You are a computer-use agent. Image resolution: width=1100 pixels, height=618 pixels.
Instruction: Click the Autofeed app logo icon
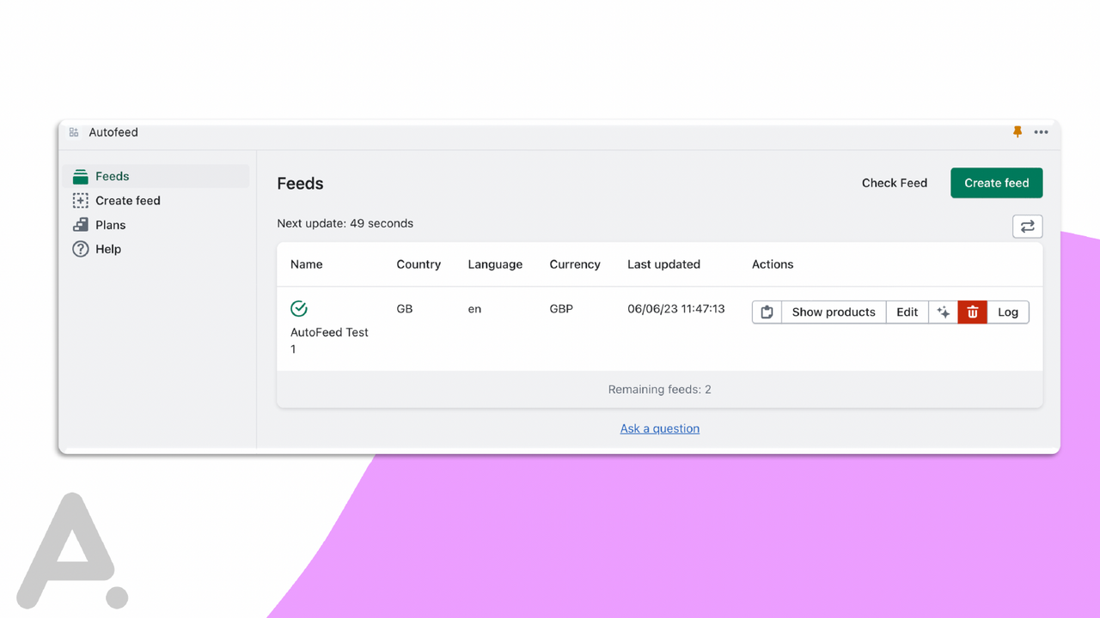(76, 132)
